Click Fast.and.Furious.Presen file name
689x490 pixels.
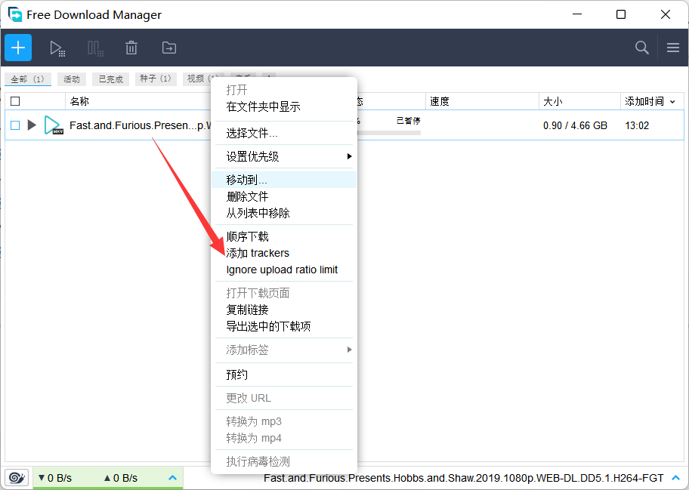pyautogui.click(x=141, y=125)
